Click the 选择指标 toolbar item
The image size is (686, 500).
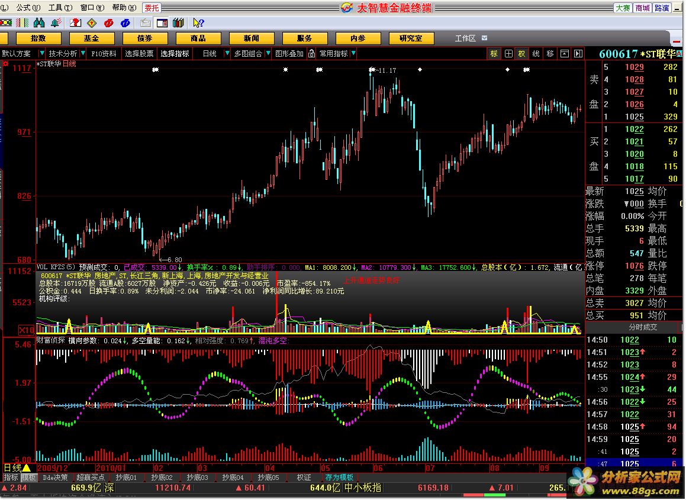175,53
